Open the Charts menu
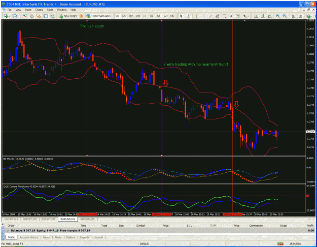Image resolution: width=317 pixels, height=247 pixels. [x=39, y=10]
